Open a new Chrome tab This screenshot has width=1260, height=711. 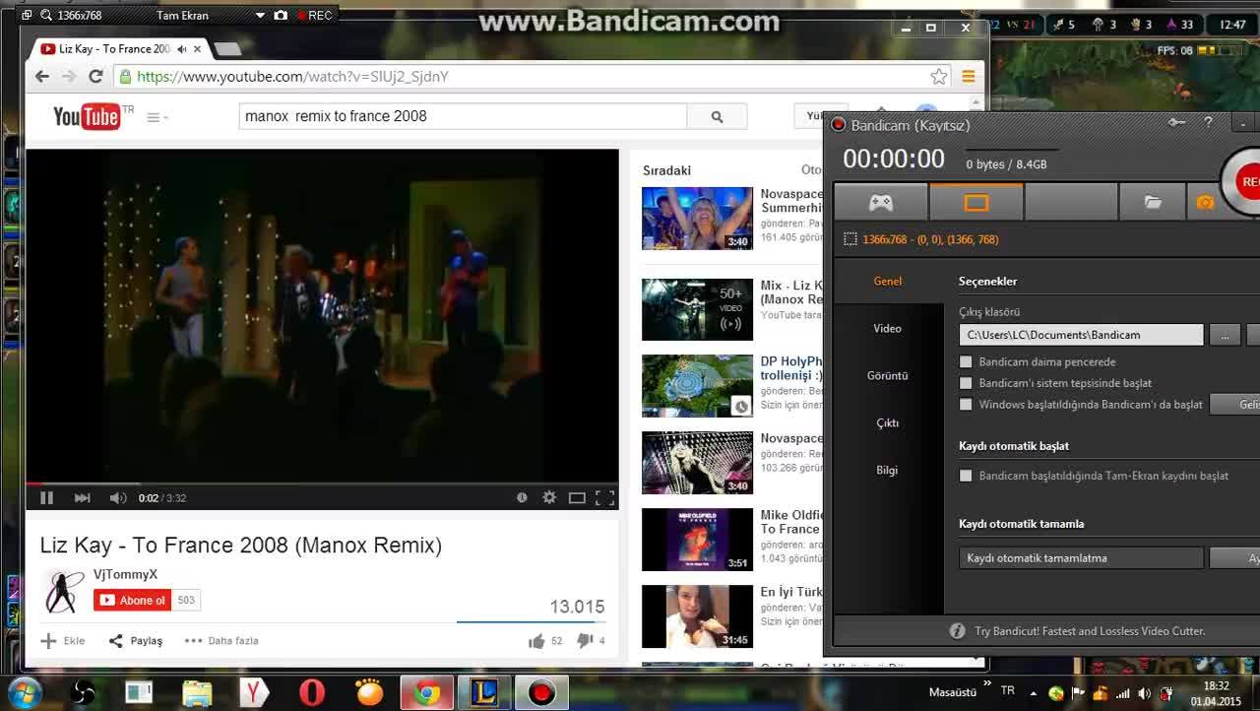(226, 49)
